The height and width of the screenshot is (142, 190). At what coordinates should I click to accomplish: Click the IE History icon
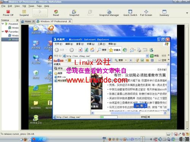125,50
